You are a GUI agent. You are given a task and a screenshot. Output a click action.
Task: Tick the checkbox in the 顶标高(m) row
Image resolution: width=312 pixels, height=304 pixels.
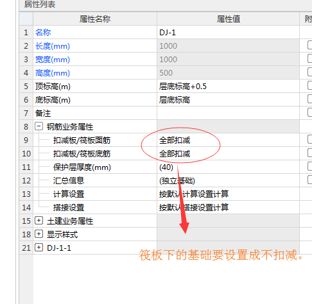[309, 86]
